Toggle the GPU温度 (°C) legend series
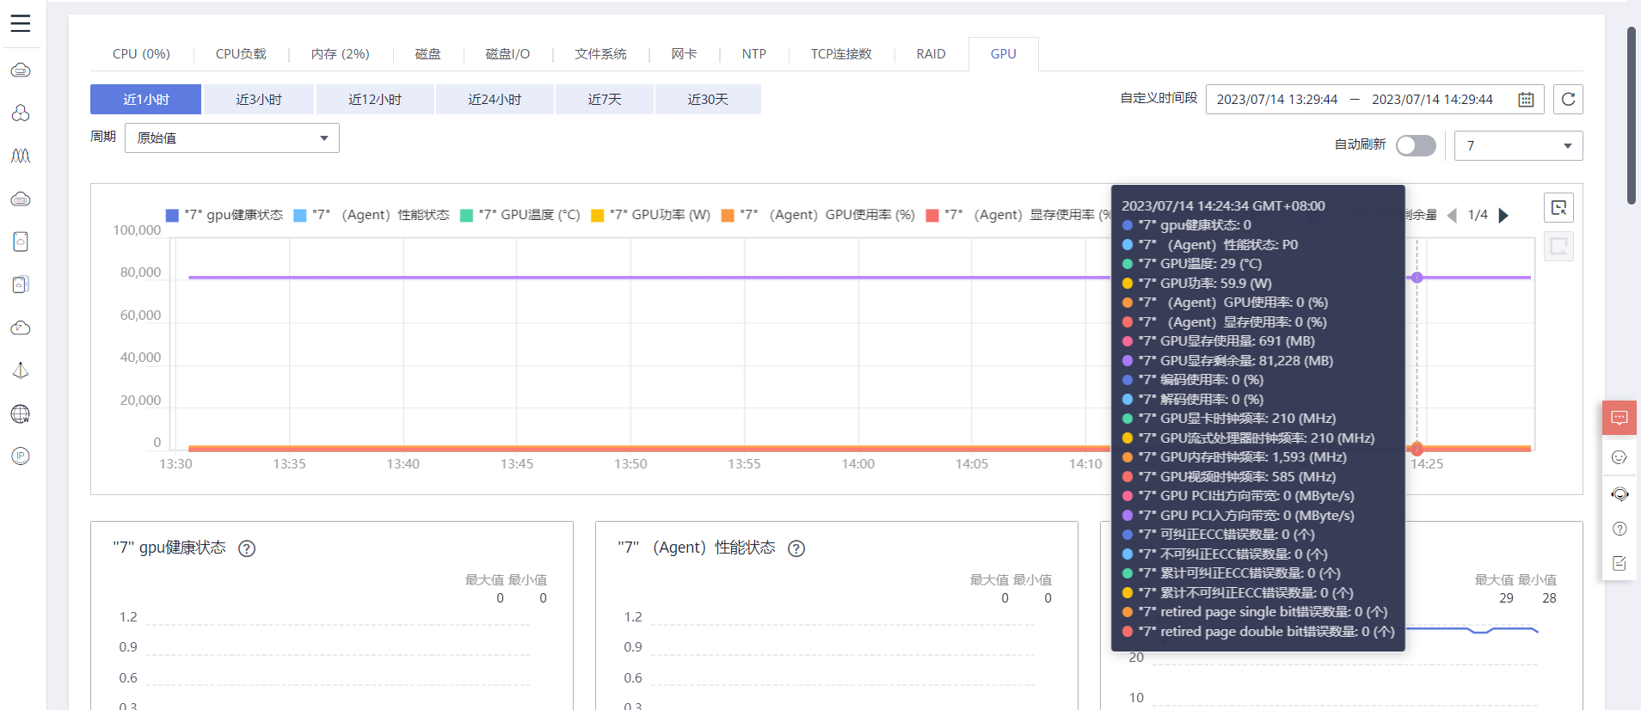This screenshot has width=1641, height=710. (x=520, y=215)
